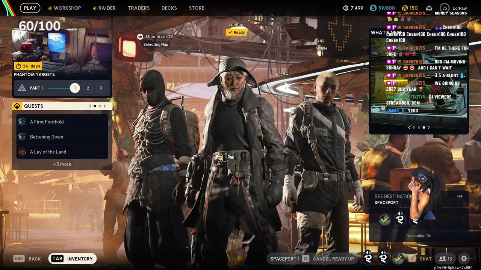Open the mail inbox envelope icon

(429, 8)
